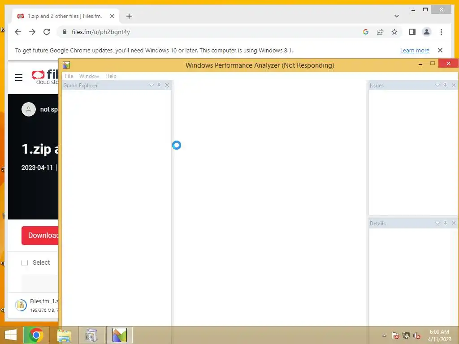Tick the Select checkbox on files.fm

pos(25,262)
